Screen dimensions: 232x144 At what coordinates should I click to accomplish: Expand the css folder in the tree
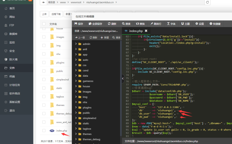(76, 65)
